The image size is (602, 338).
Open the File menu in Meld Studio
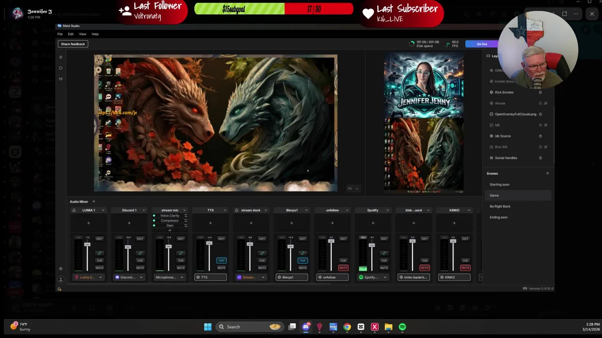(60, 34)
